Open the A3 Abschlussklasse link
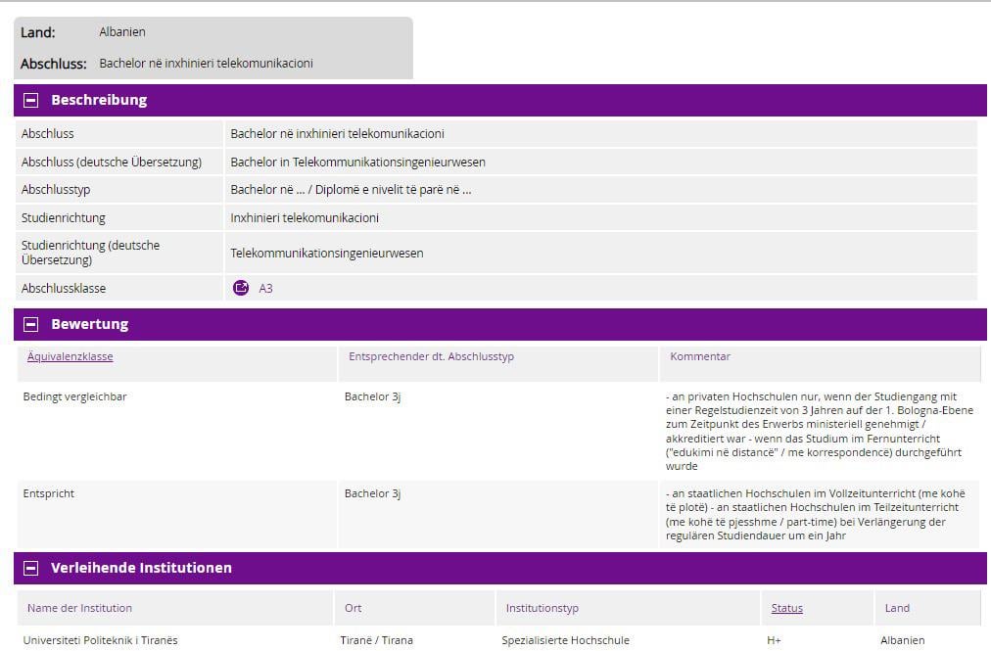Image resolution: width=991 pixels, height=651 pixels. coord(265,288)
